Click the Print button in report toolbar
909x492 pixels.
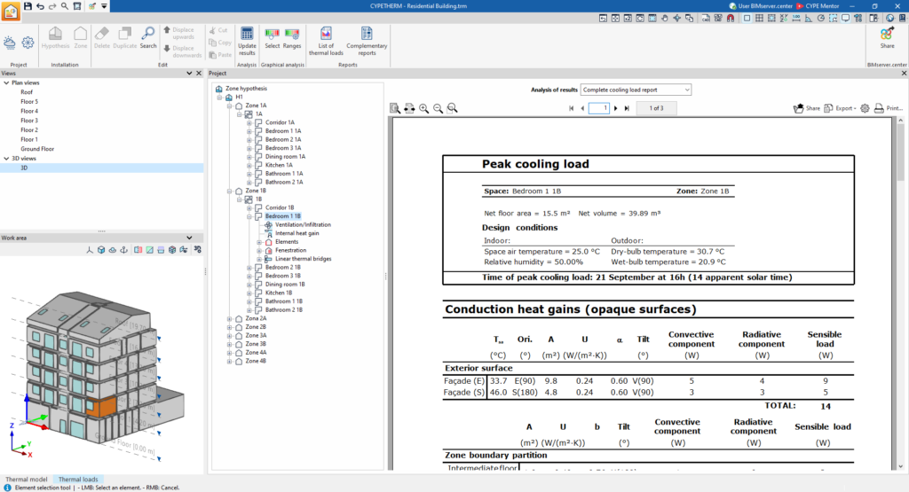(x=889, y=108)
